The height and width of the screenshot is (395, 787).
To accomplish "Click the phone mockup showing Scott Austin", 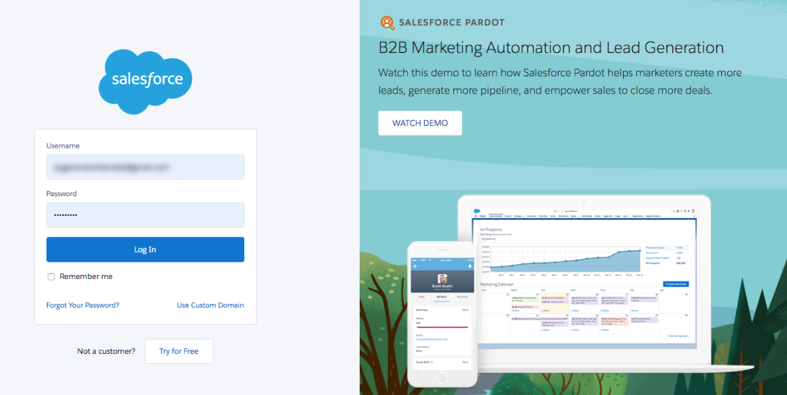I will 442,315.
